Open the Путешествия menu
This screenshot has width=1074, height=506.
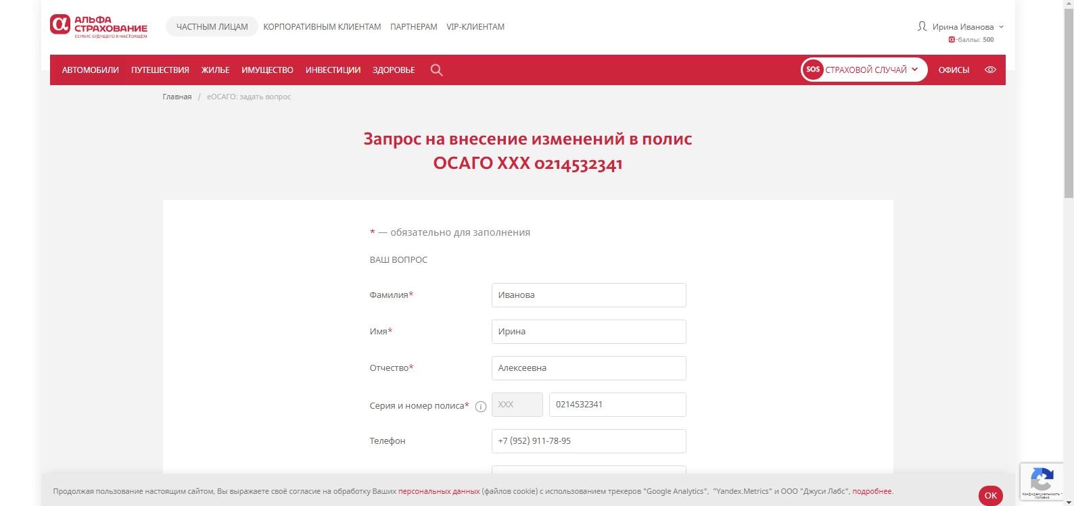tap(160, 70)
